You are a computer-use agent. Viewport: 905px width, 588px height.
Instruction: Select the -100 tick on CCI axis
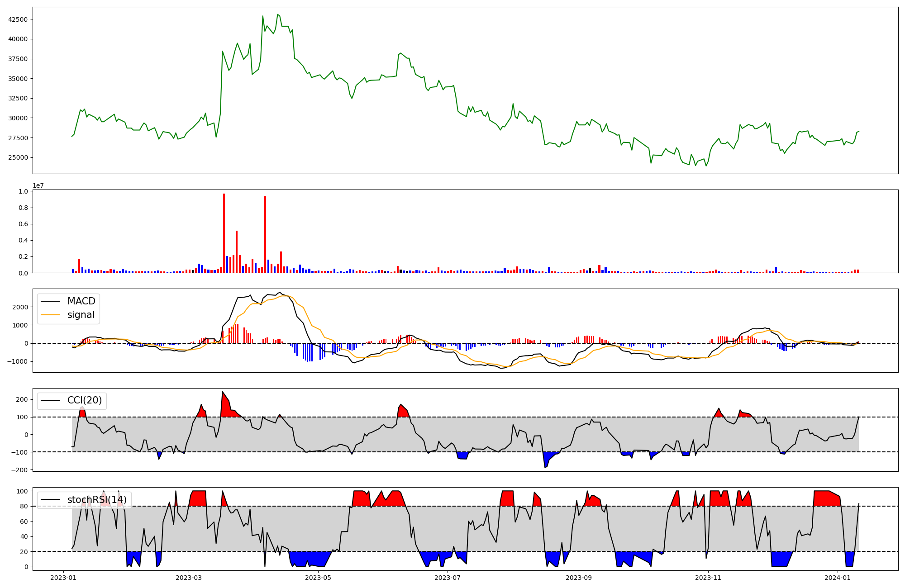coord(20,452)
